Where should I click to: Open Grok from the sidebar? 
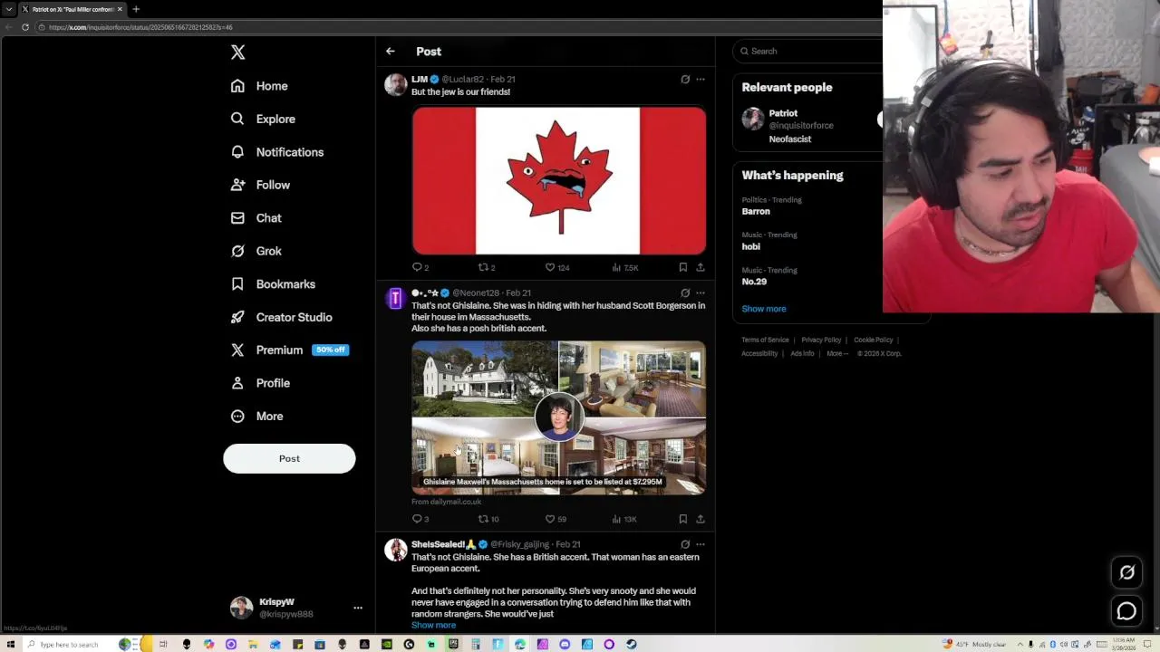[x=256, y=251]
